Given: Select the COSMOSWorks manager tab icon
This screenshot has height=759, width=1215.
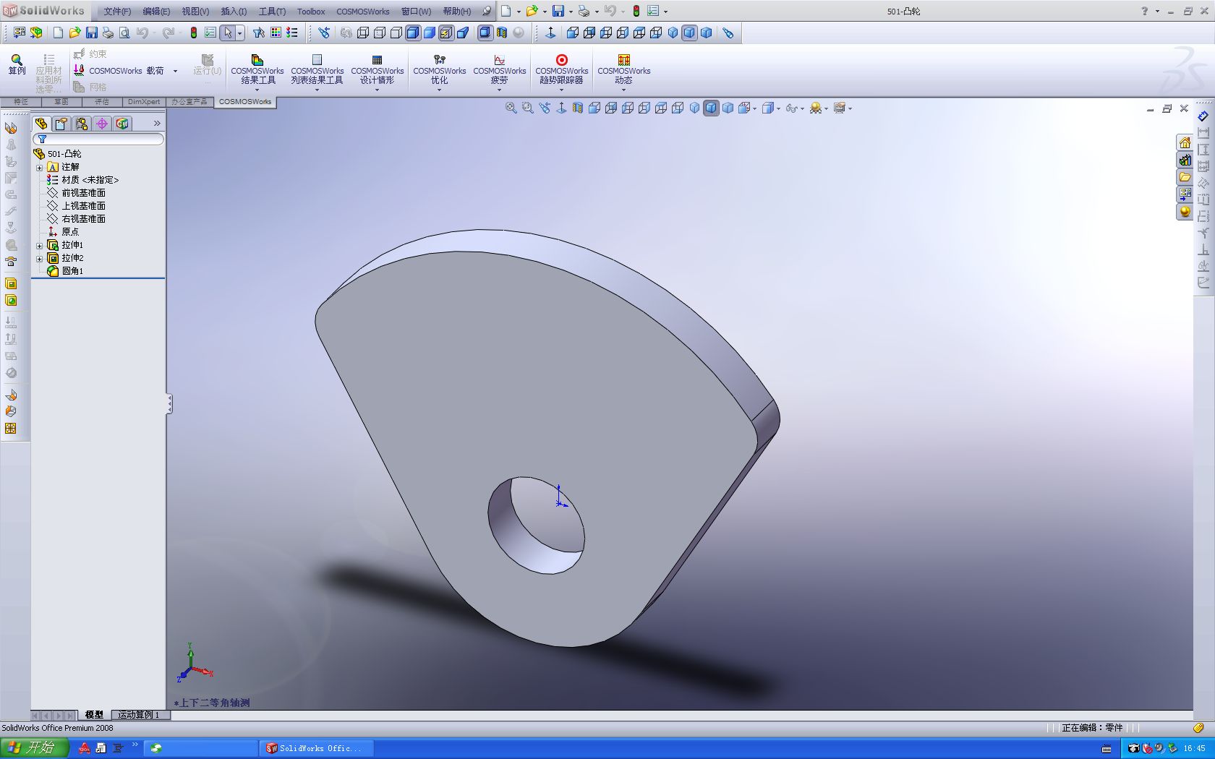Looking at the screenshot, I should point(122,124).
